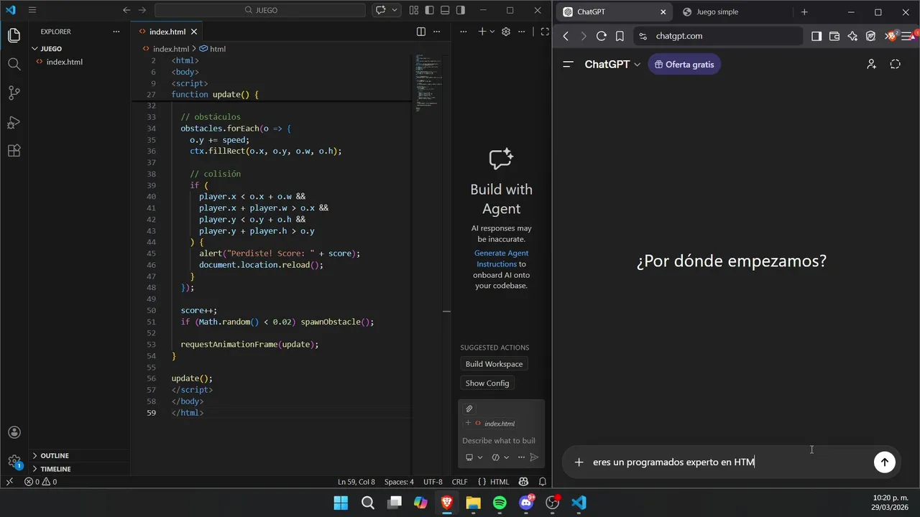The height and width of the screenshot is (517, 920).
Task: Open new chat dropdown arrow beside plus
Action: 492,32
